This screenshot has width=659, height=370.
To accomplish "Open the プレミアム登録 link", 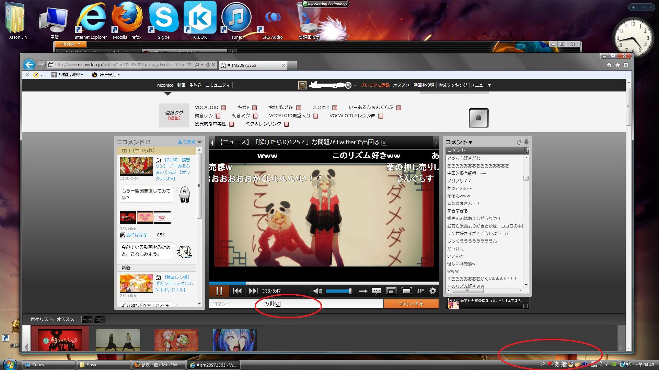I will click(374, 85).
